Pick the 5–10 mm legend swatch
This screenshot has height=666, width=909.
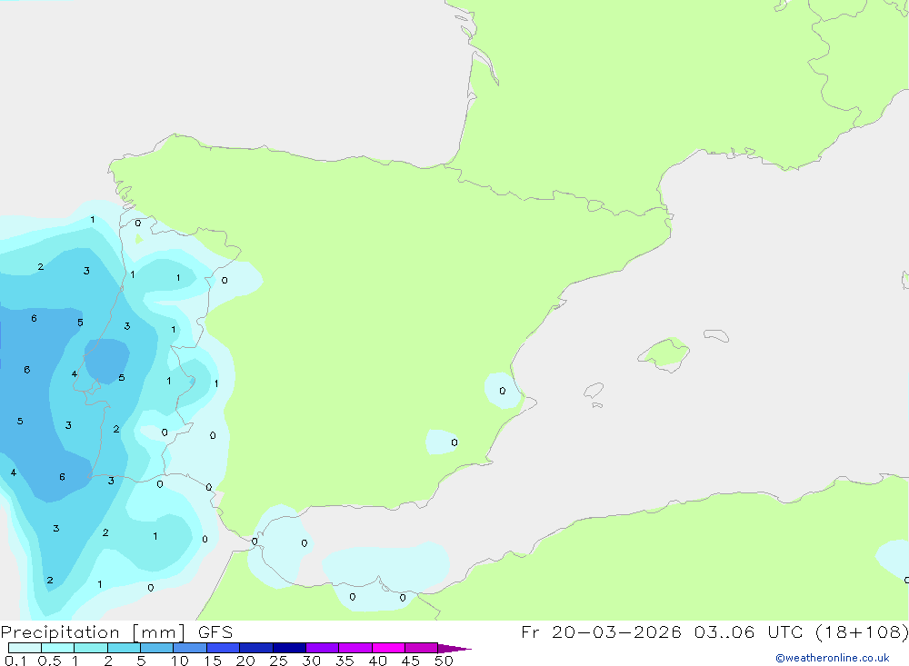click(x=157, y=648)
